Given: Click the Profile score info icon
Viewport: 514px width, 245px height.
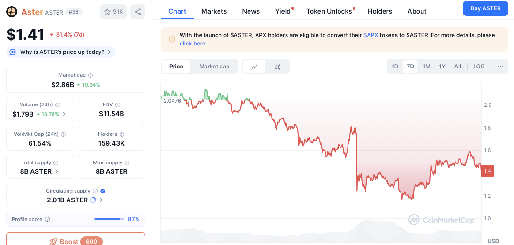Looking at the screenshot, I should tap(47, 219).
